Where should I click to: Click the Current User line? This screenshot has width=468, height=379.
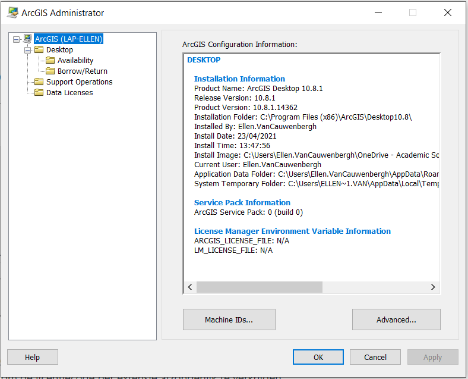pos(258,165)
